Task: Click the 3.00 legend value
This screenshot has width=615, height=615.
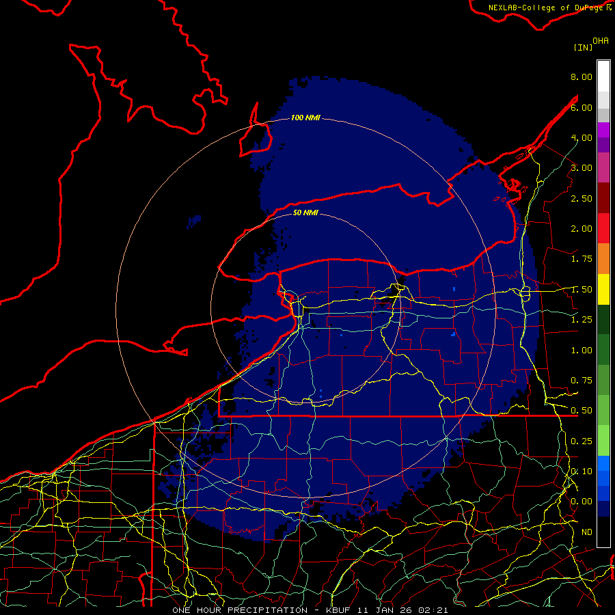Action: (x=582, y=168)
